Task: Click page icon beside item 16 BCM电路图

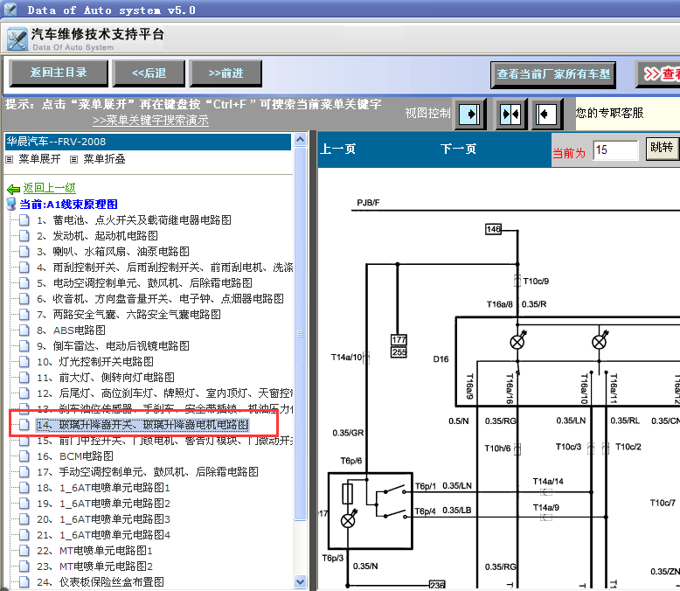Action: [24, 456]
